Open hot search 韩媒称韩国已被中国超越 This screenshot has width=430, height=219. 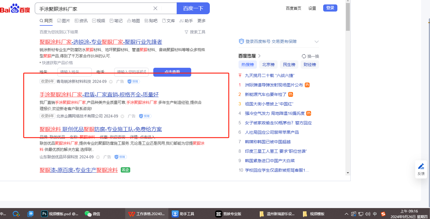click(x=268, y=142)
